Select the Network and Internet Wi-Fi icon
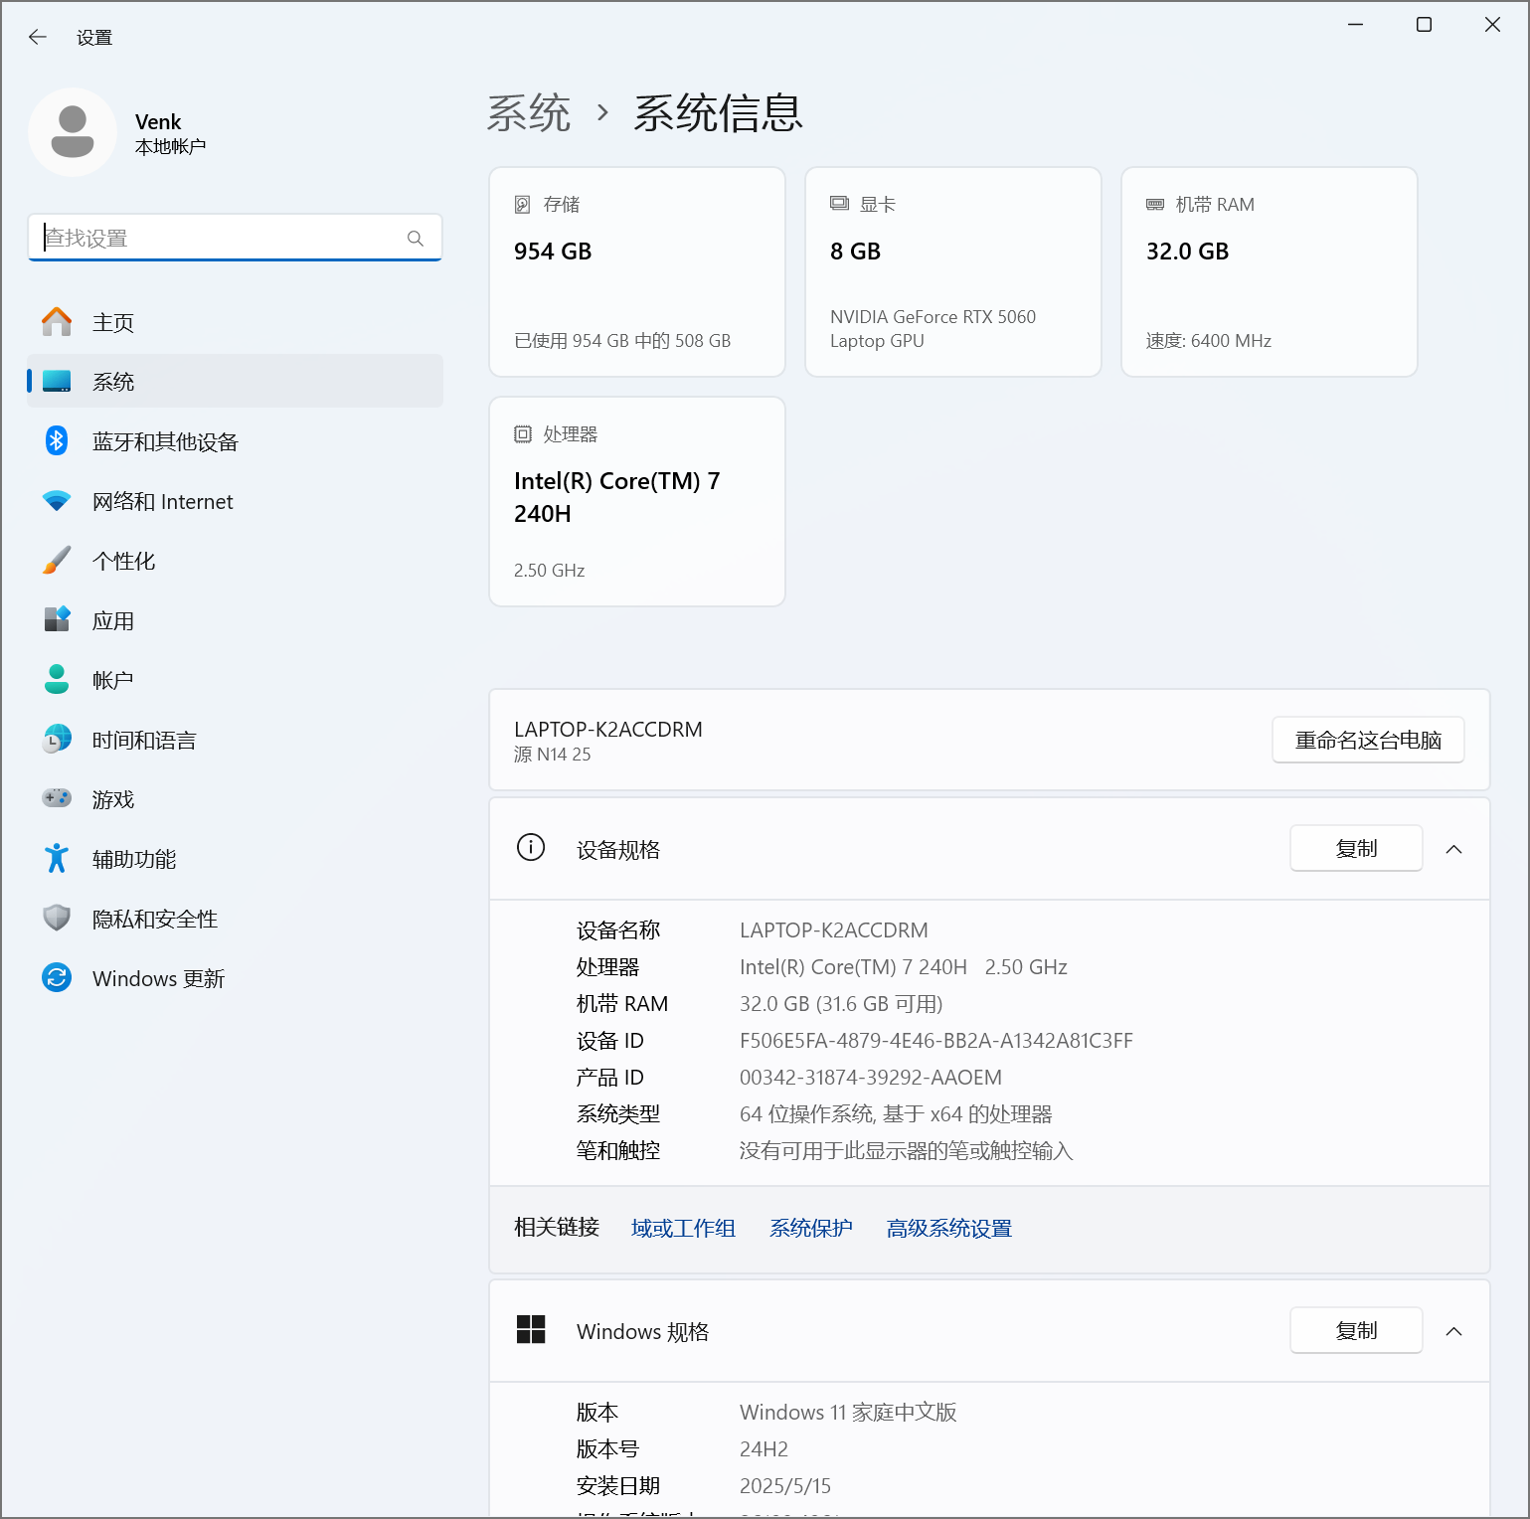1530x1519 pixels. (x=57, y=501)
